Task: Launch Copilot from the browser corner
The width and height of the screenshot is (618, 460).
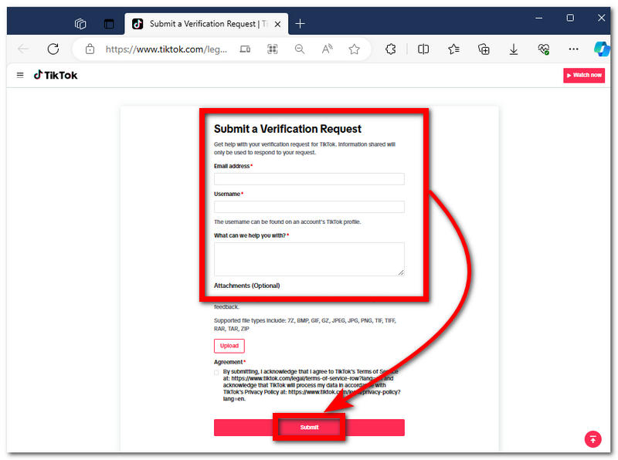Action: pos(602,49)
